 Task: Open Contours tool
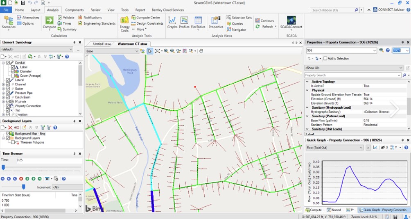coord(264,21)
